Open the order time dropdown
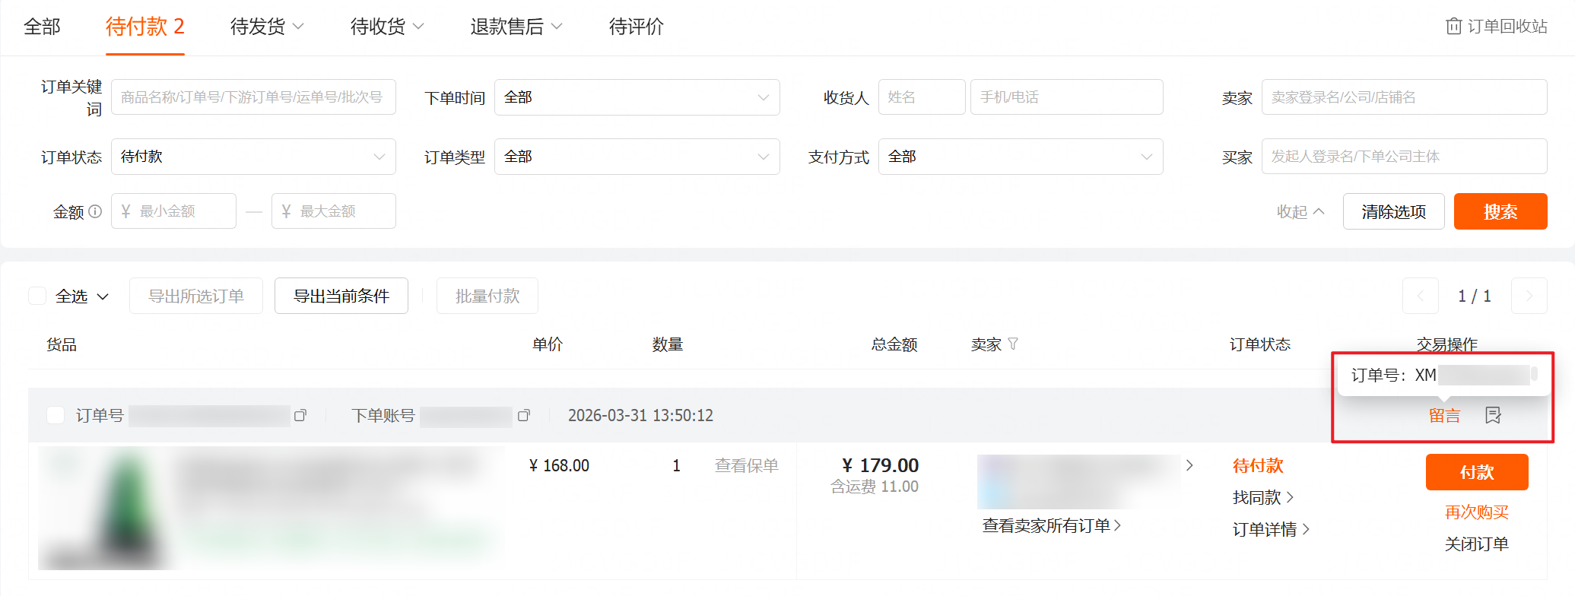This screenshot has height=596, width=1575. point(637,97)
